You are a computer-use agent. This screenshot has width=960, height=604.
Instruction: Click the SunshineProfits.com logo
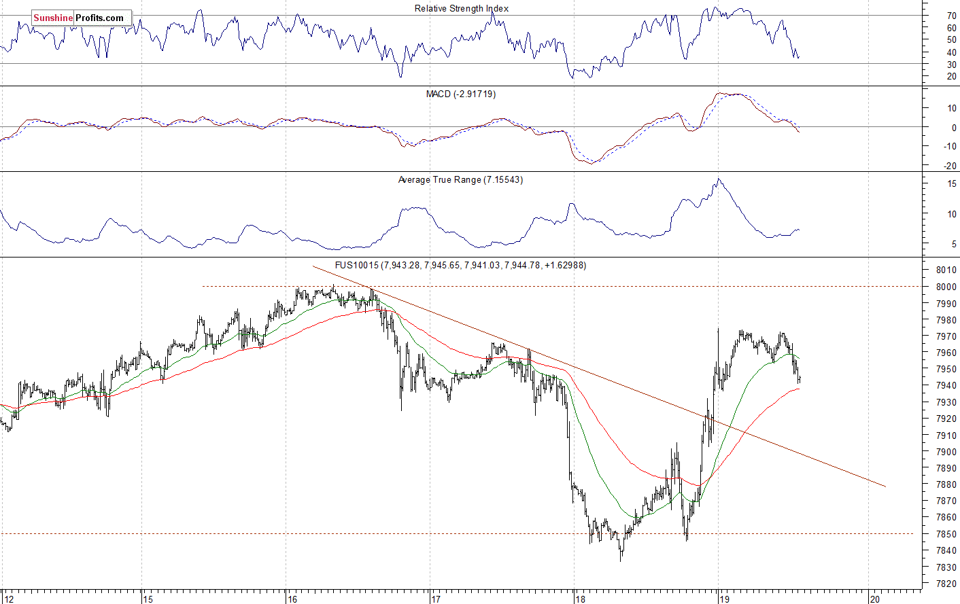tap(81, 18)
